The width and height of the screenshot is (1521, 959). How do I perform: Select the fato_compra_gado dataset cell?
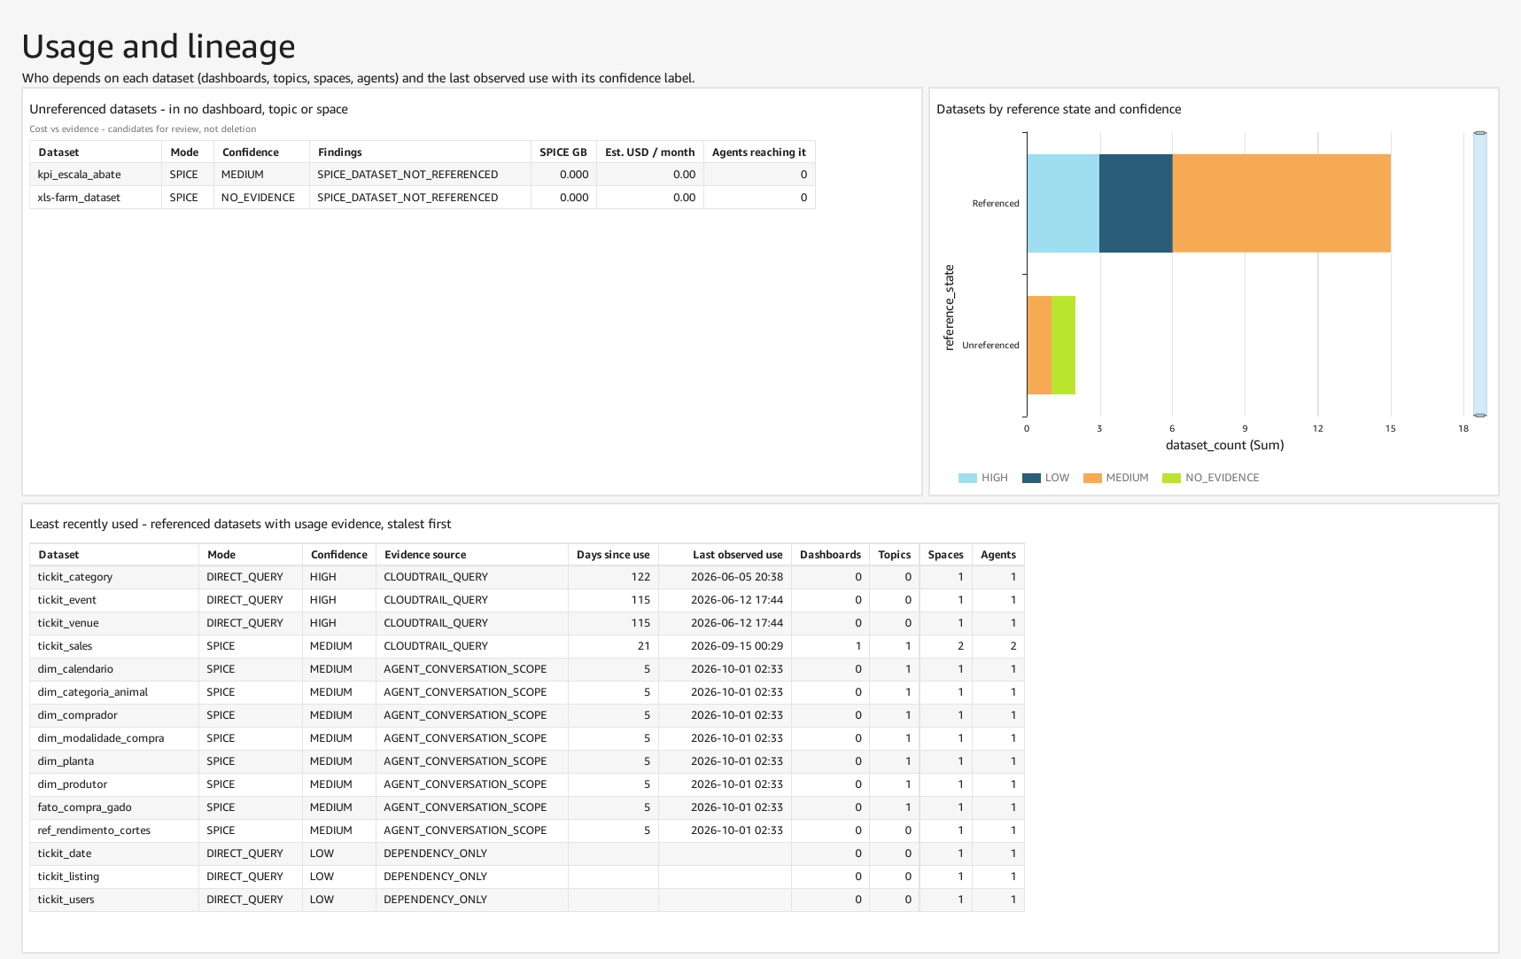114,807
